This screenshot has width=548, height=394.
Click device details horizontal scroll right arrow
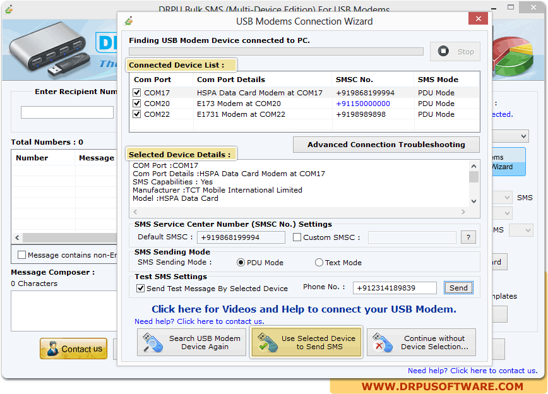[x=463, y=212]
